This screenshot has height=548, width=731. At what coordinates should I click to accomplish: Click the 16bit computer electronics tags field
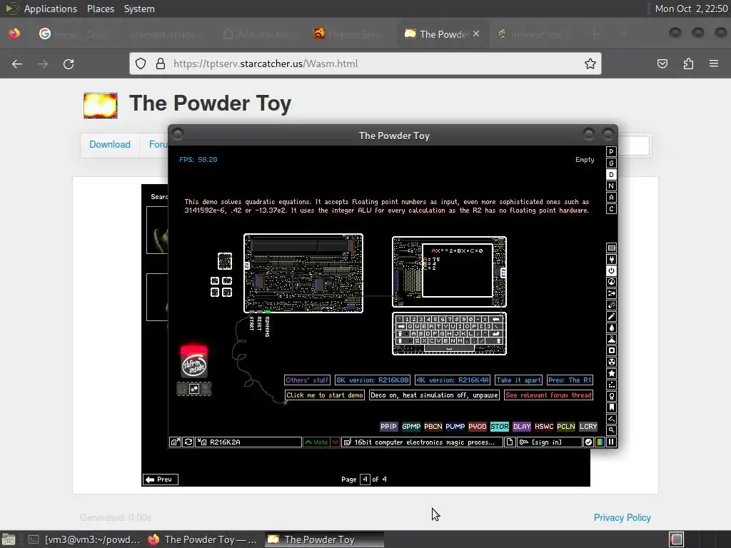pyautogui.click(x=422, y=442)
